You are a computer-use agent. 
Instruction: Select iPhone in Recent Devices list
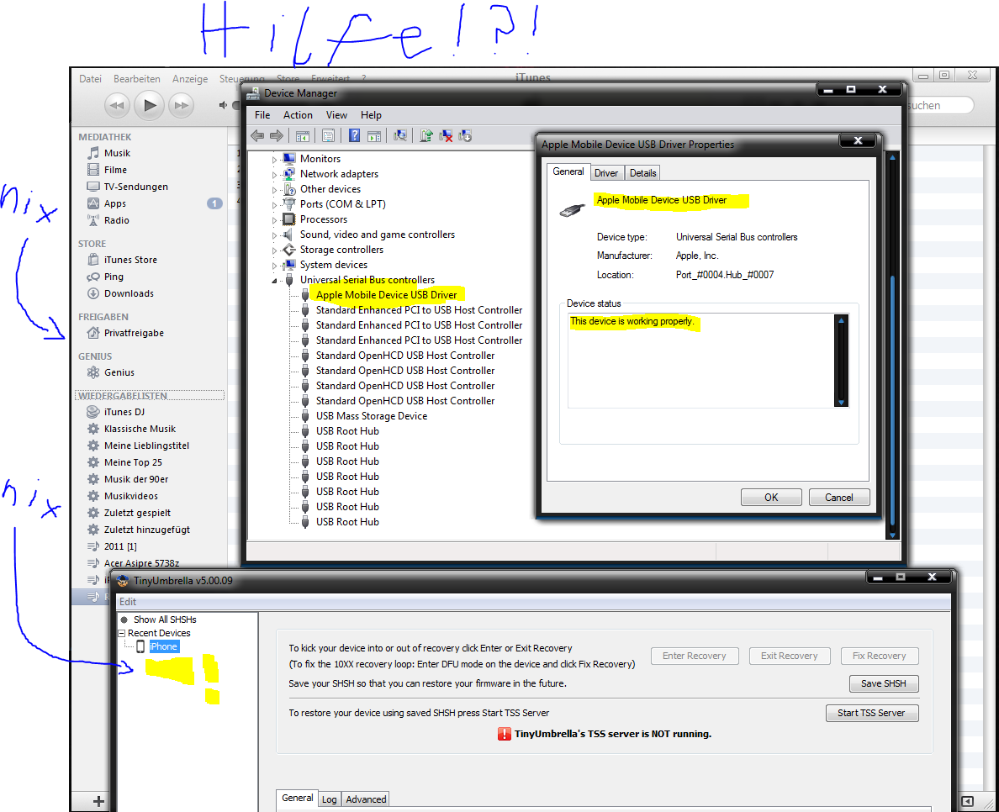click(x=163, y=646)
